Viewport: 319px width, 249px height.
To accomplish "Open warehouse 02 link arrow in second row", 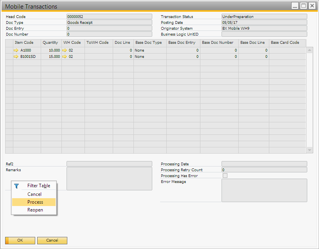I will point(65,57).
